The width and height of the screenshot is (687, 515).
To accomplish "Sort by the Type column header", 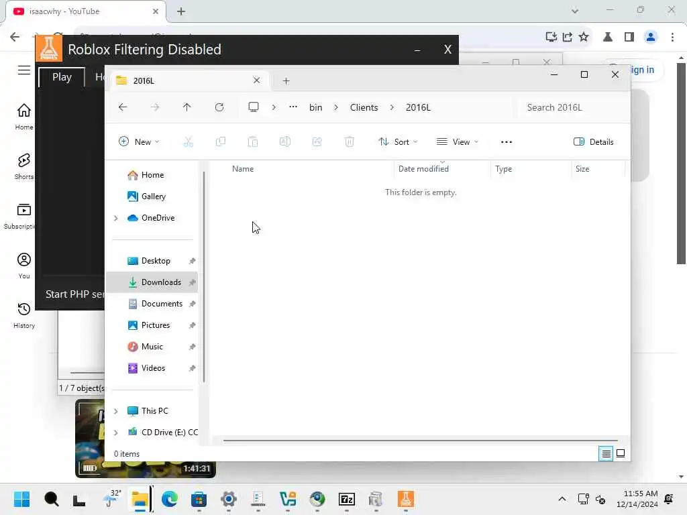I will (503, 169).
